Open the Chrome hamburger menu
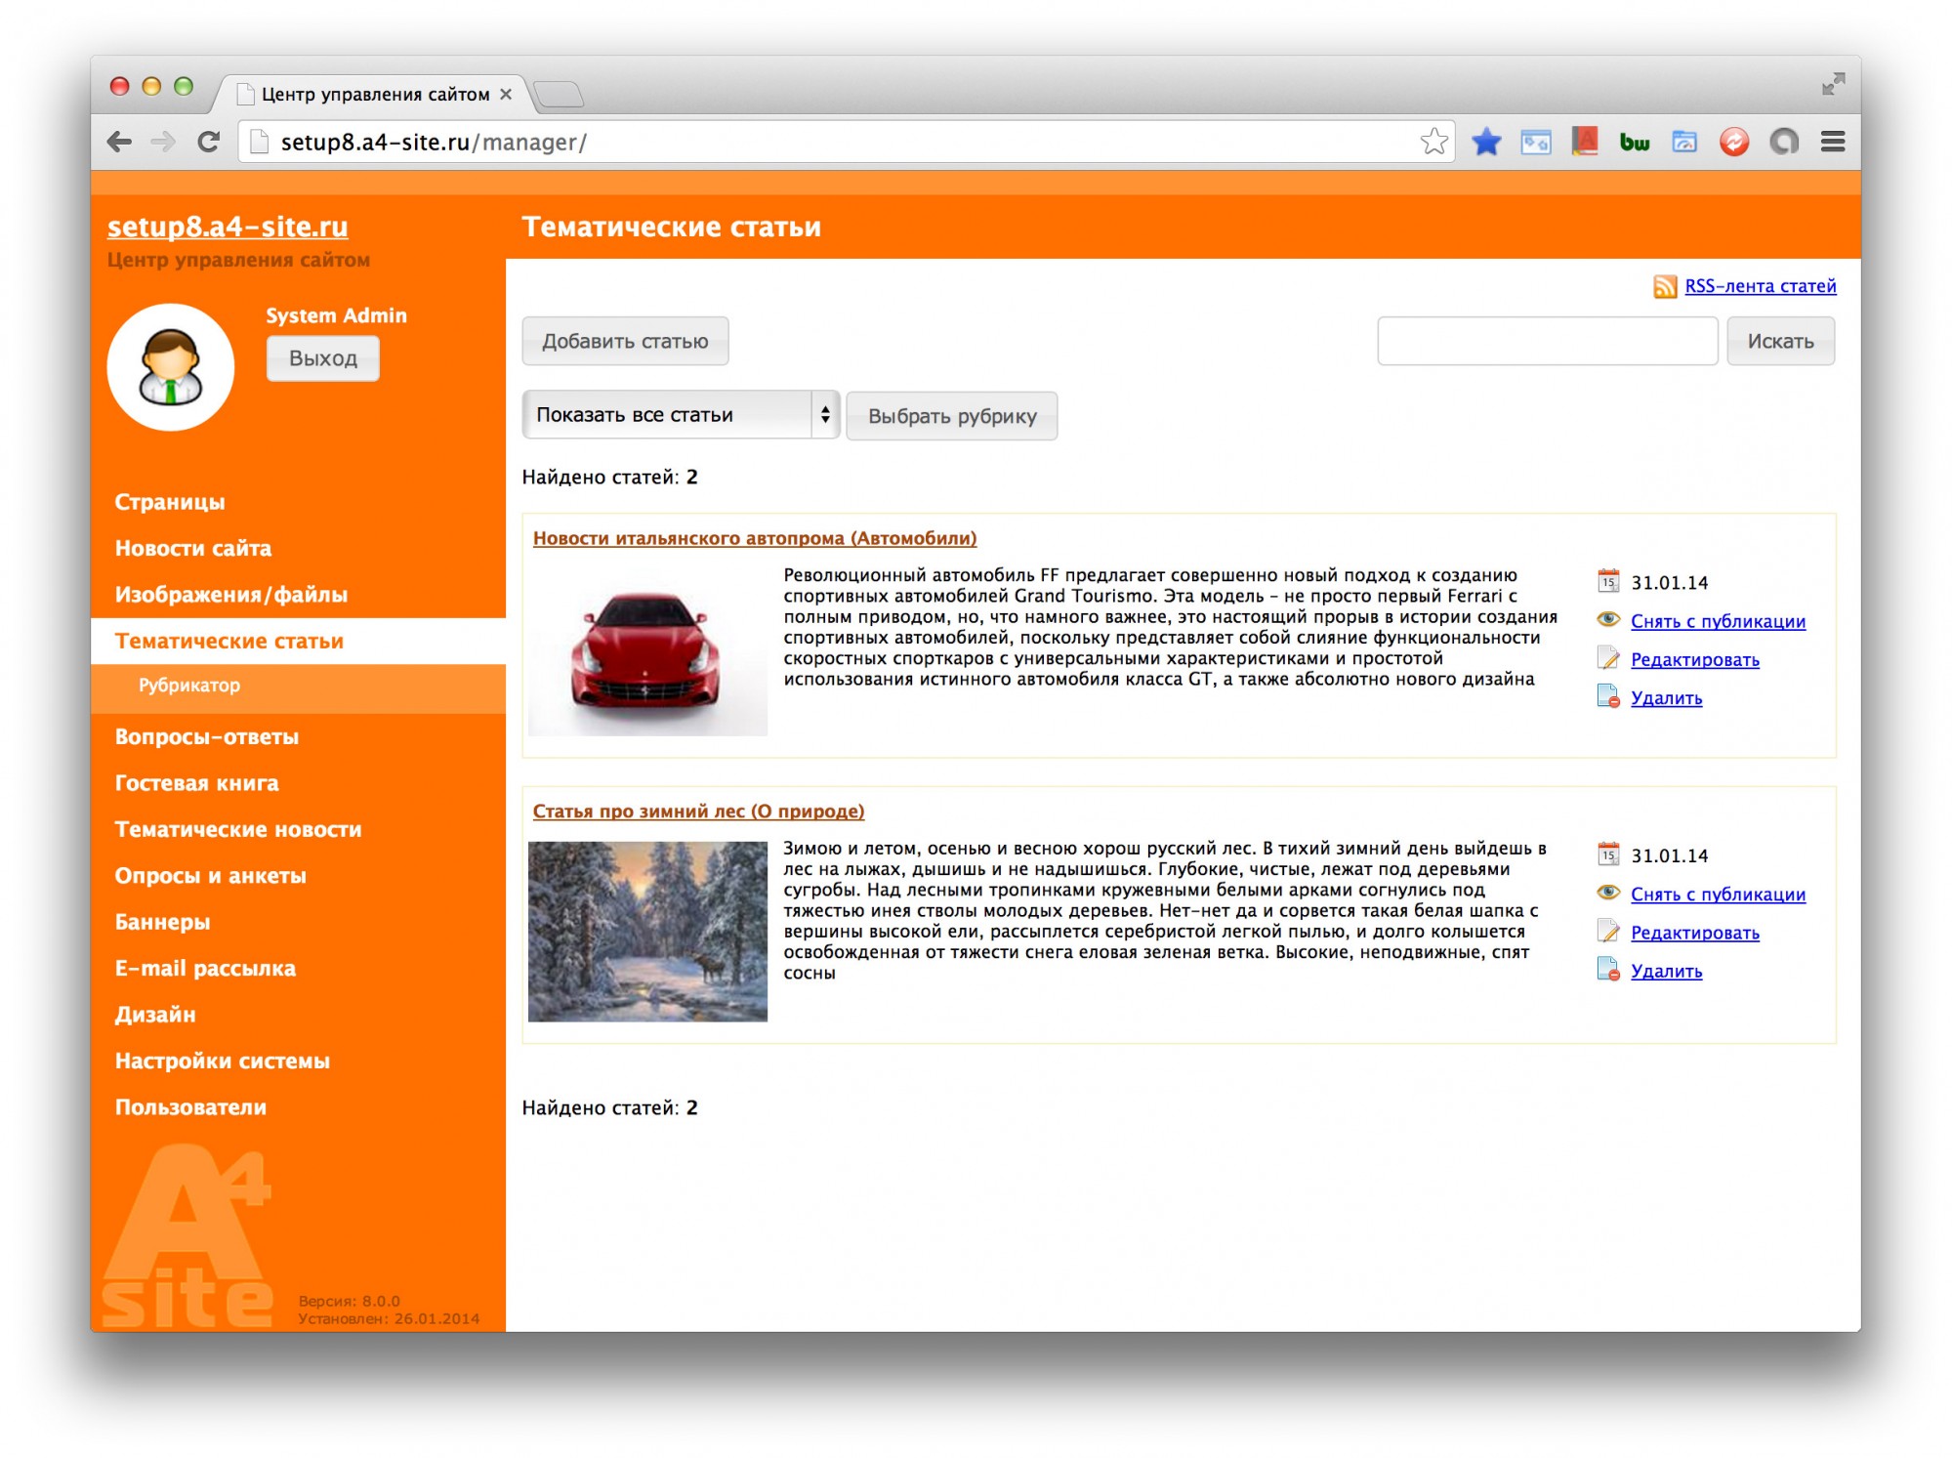The height and width of the screenshot is (1458, 1952). click(x=1832, y=142)
